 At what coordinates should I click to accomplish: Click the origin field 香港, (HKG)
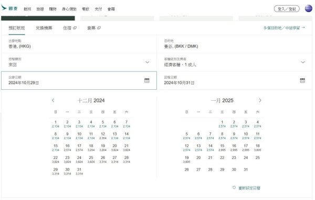[x=79, y=44]
